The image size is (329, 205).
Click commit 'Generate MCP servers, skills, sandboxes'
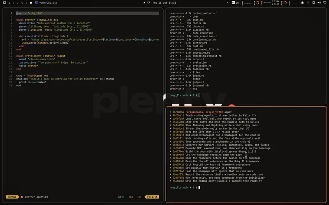[227, 145]
